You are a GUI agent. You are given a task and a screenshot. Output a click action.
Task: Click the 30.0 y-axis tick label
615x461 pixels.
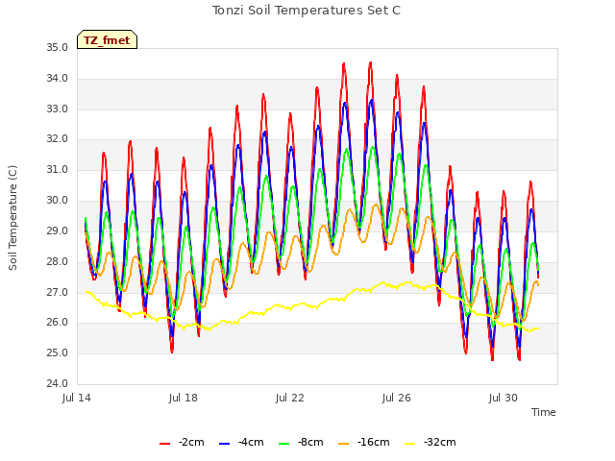pyautogui.click(x=58, y=201)
